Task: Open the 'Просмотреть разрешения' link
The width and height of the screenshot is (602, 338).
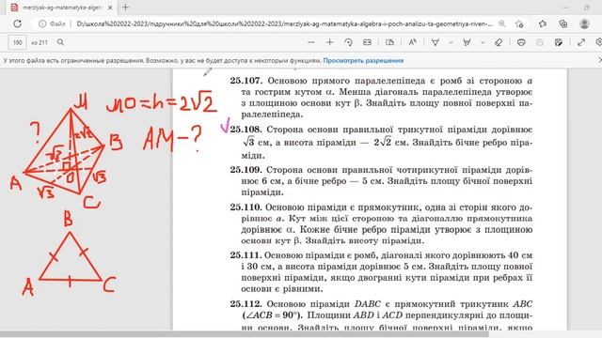Action: [363, 60]
